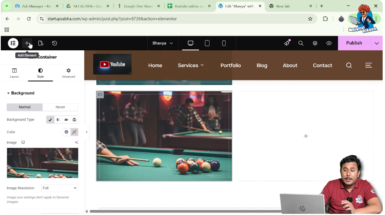Viewport: 385px width, 215px height.
Task: Open the header hamburger menu icon
Action: coord(369,65)
